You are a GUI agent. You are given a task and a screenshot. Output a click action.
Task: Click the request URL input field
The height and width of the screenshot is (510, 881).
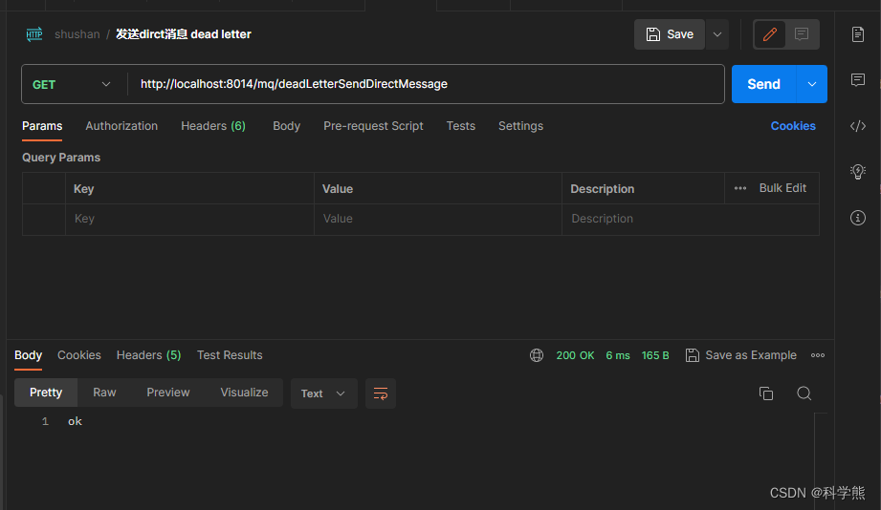[426, 84]
